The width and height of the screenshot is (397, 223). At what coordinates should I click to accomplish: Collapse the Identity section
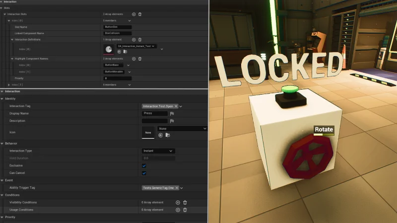coord(2,99)
